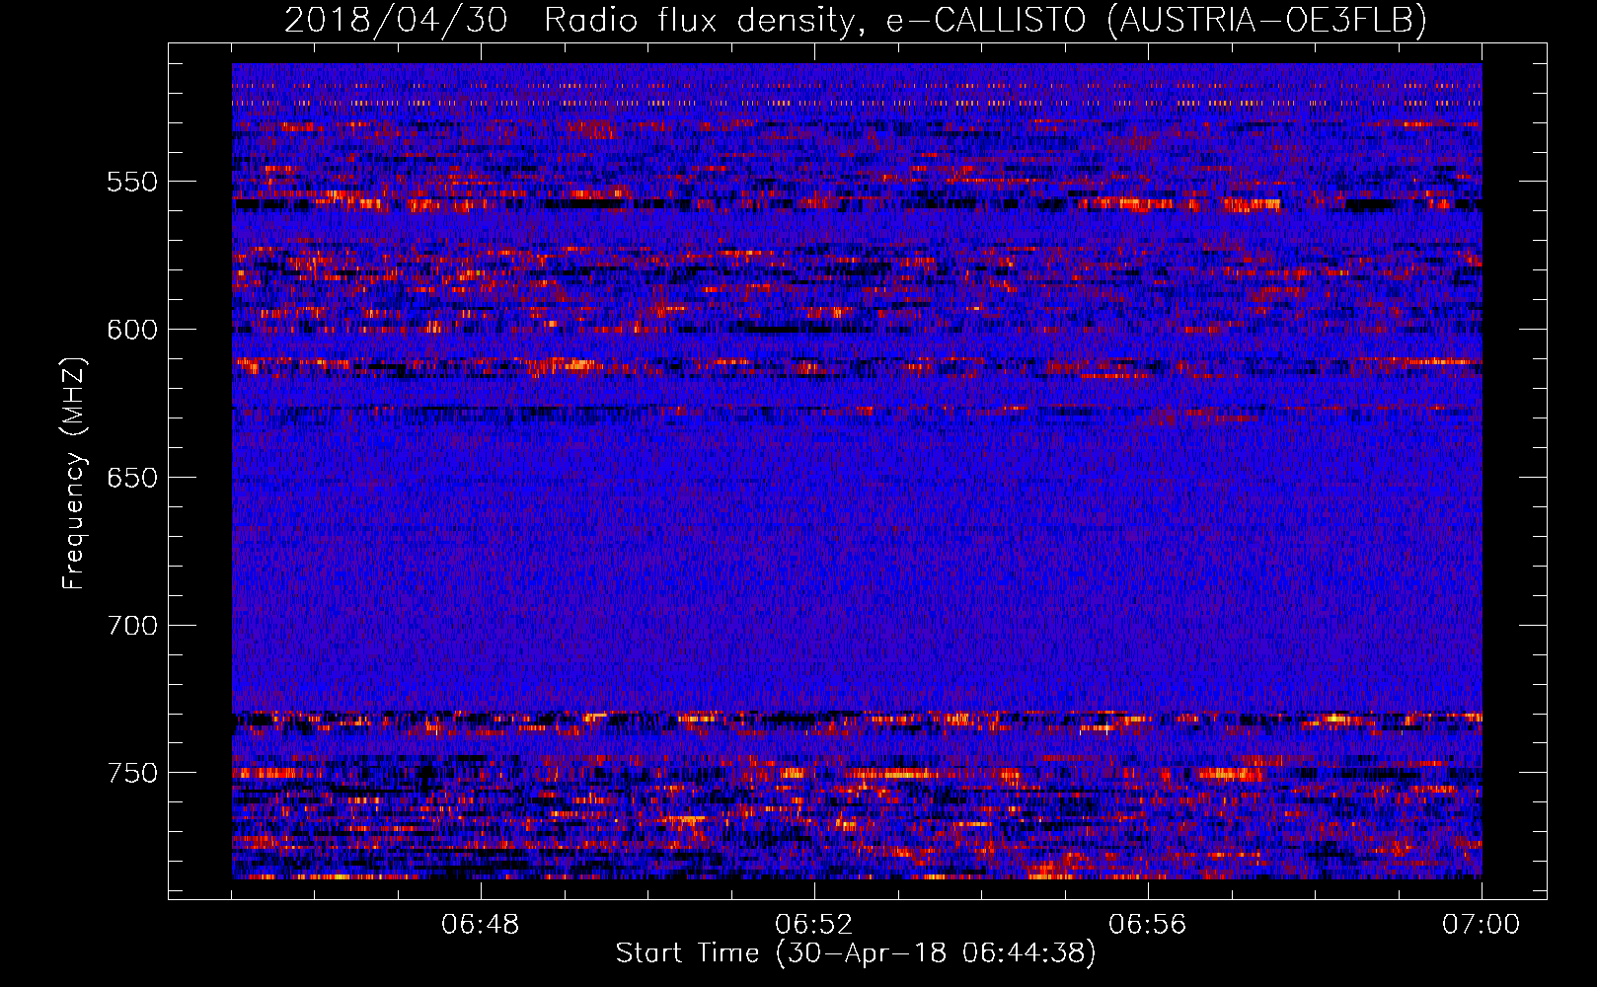
Task: Select the 600 frequency tick label
Action: tap(132, 330)
